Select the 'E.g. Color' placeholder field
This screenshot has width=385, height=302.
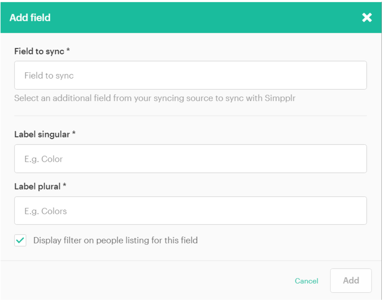point(190,159)
